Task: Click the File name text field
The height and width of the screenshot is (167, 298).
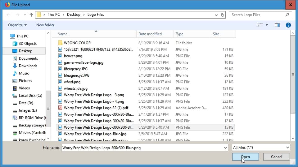Action: coord(142,148)
